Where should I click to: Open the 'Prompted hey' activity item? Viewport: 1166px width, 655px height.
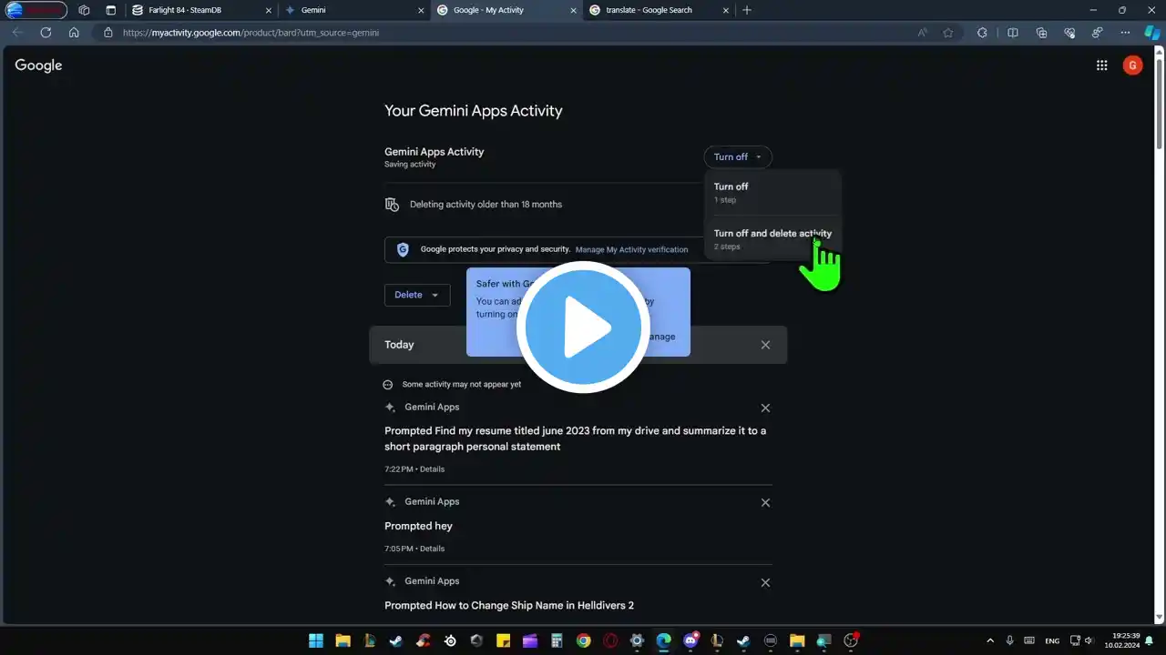418,526
